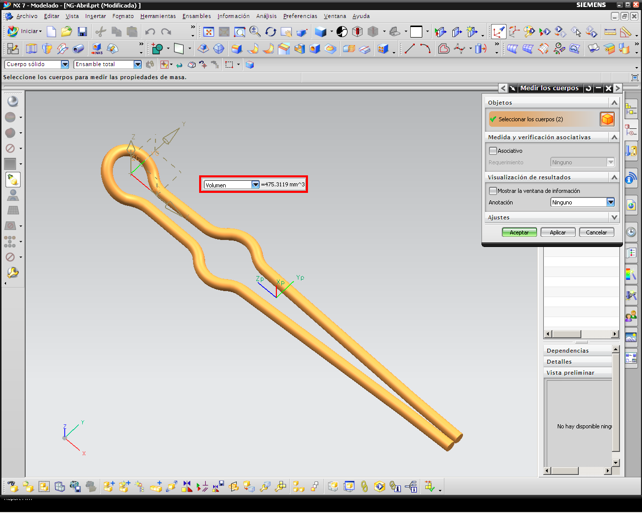Open the Assembly Navigator sidebar icon

[x=631, y=109]
